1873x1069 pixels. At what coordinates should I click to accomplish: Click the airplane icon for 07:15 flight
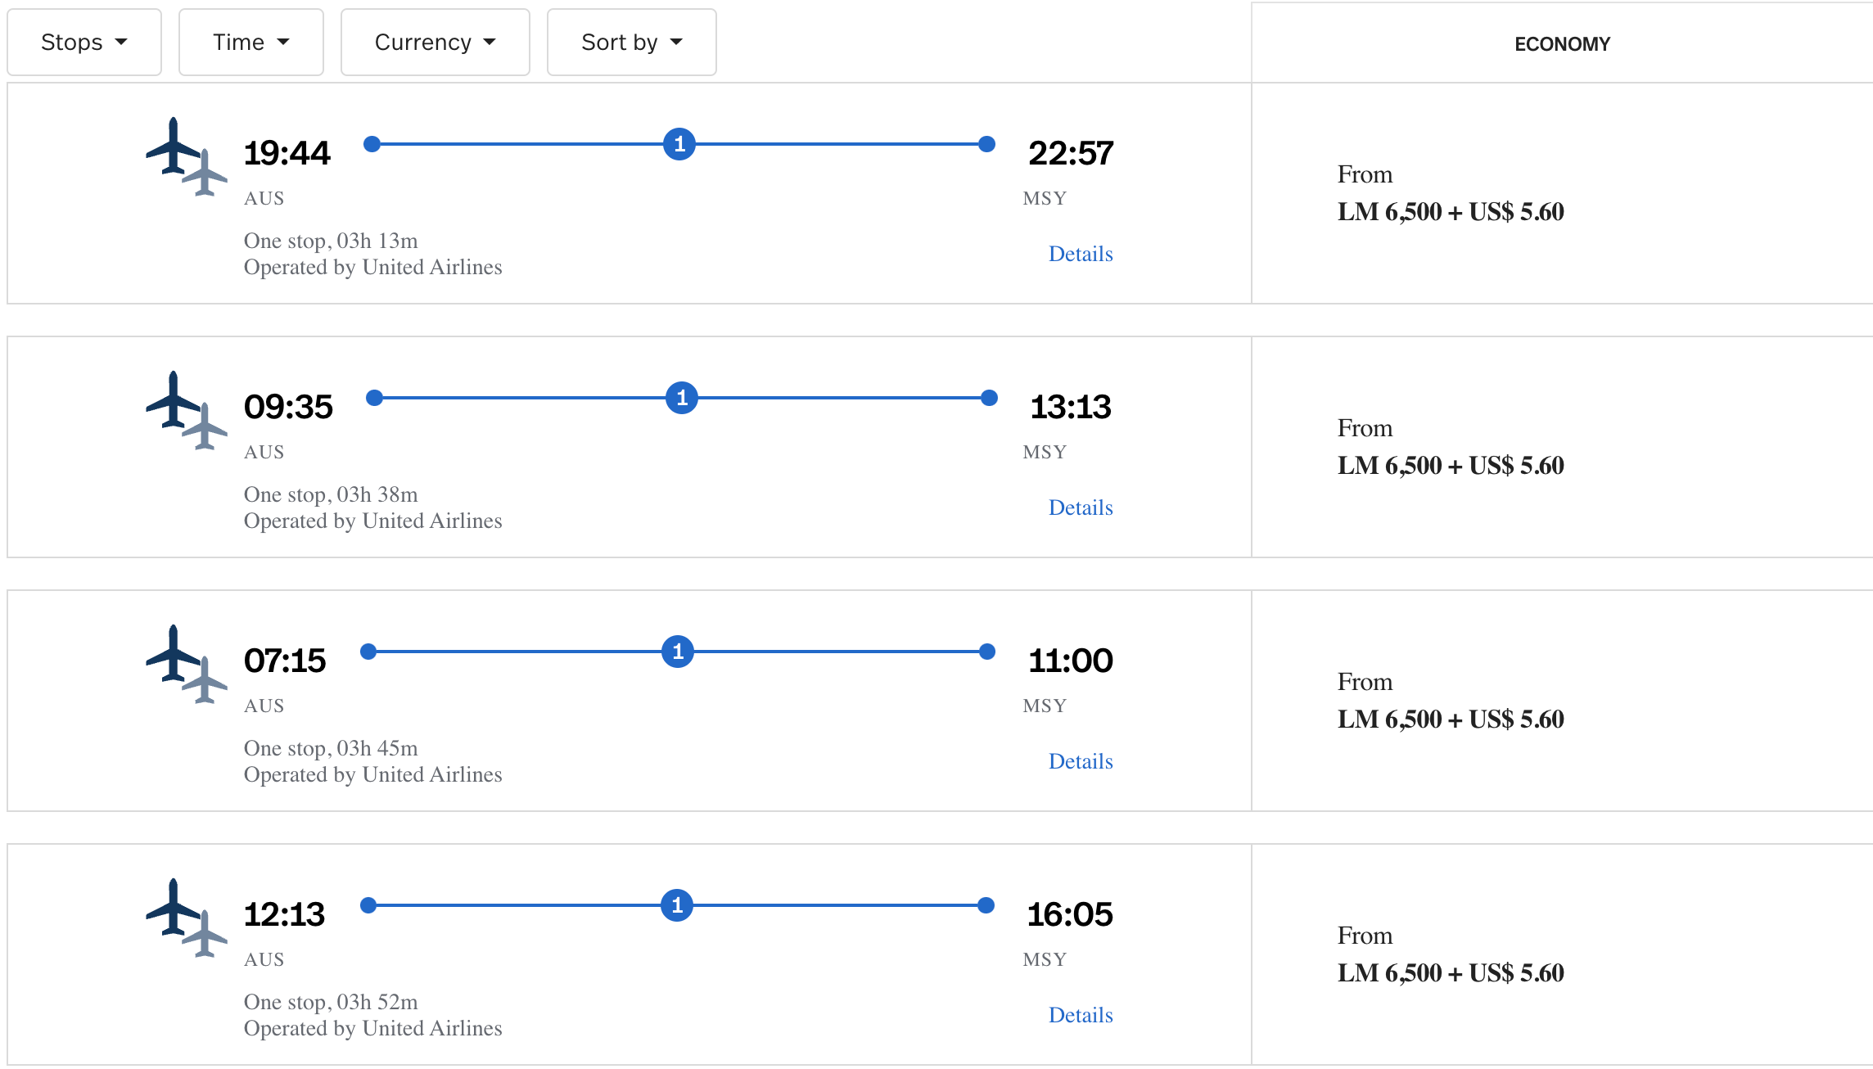tap(186, 664)
